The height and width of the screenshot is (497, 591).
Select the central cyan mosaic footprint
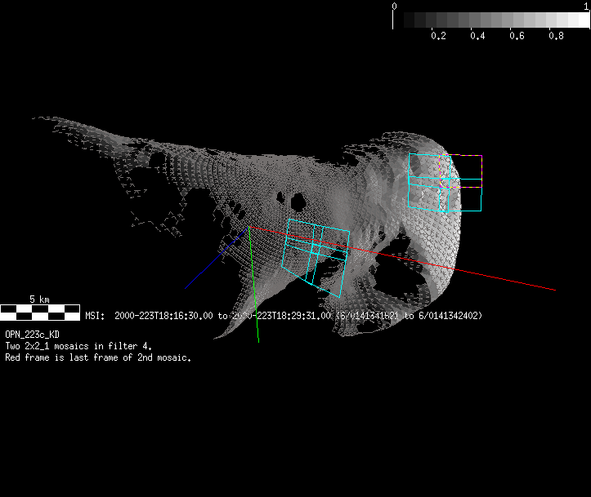pyautogui.click(x=316, y=255)
